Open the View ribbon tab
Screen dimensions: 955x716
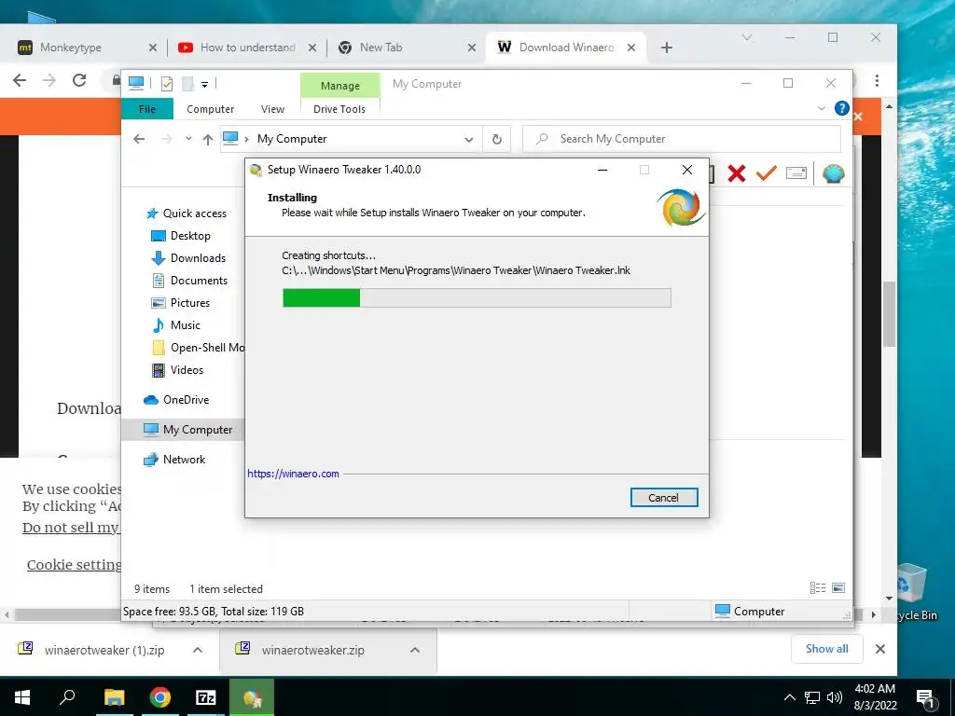click(272, 109)
